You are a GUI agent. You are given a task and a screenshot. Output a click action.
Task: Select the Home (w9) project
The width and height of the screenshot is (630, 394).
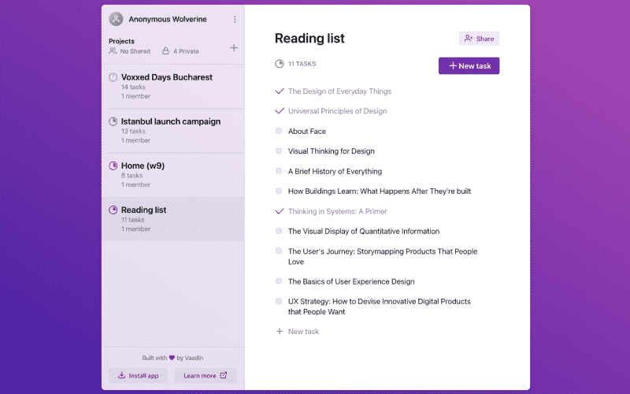pos(143,166)
